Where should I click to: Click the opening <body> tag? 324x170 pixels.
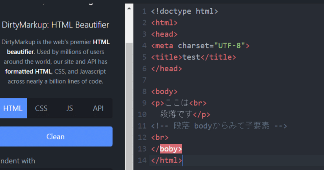(x=164, y=91)
